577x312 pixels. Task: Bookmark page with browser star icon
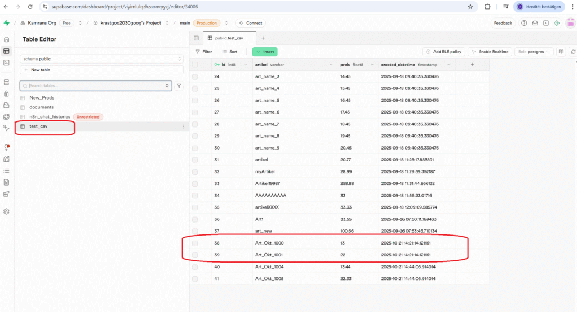click(x=471, y=7)
